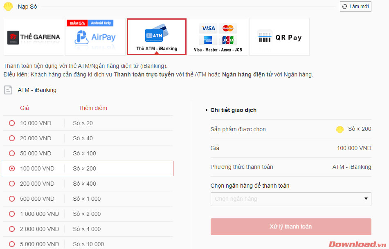Viewport: 389px width, 249px height.
Task: Open the Chọn ngân hàng dropdown
Action: pos(291,199)
